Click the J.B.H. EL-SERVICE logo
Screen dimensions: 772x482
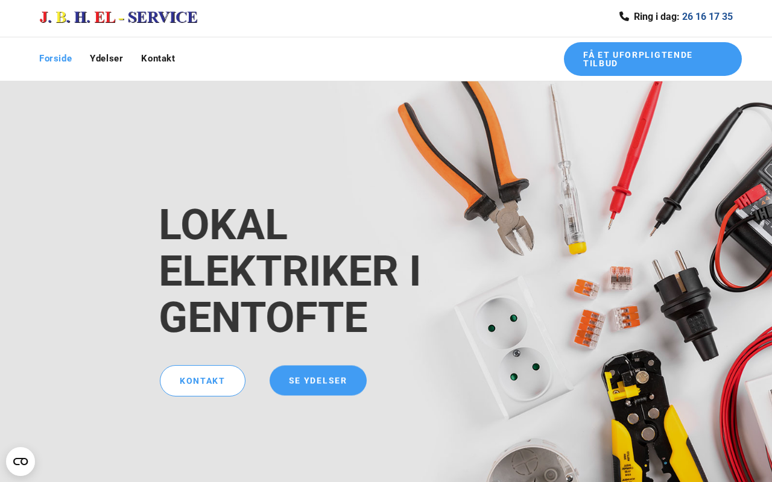pos(118,17)
